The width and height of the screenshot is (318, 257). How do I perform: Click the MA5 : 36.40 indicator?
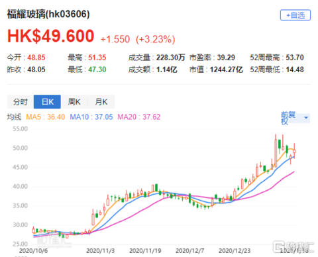point(45,117)
